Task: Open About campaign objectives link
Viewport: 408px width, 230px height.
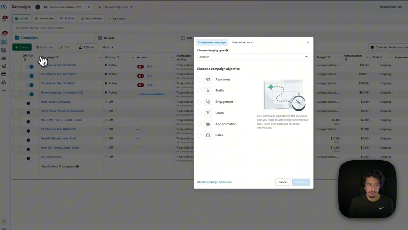Action: pos(214,182)
